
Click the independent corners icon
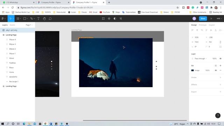pos(220,47)
